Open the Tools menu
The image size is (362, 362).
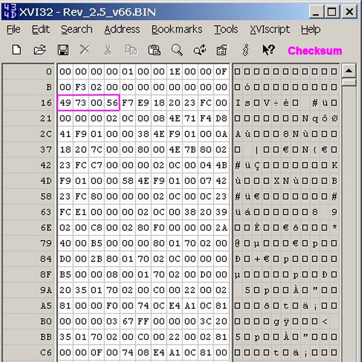pyautogui.click(x=226, y=29)
